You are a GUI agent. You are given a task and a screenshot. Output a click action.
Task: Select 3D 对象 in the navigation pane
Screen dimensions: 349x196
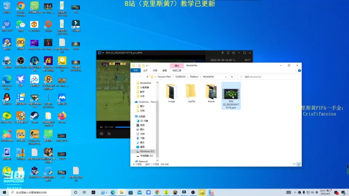tap(142, 121)
